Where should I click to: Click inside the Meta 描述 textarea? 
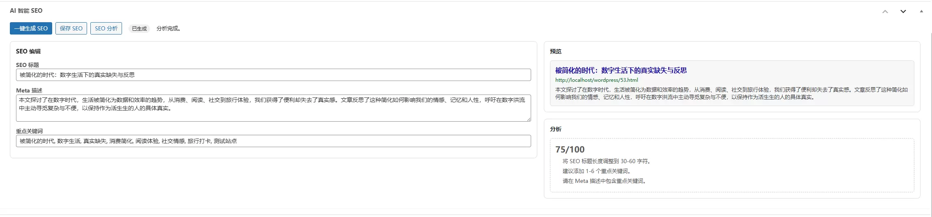273,108
